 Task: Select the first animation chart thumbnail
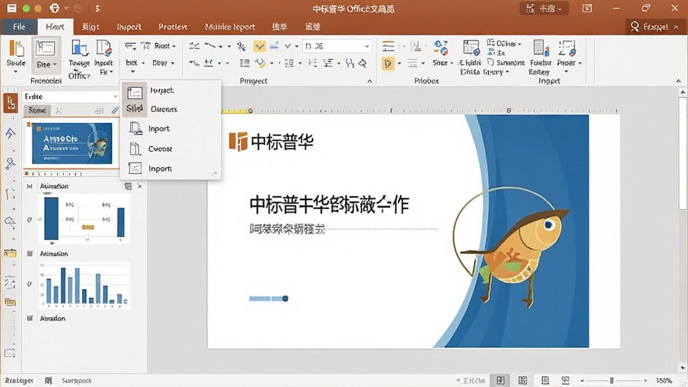point(84,218)
